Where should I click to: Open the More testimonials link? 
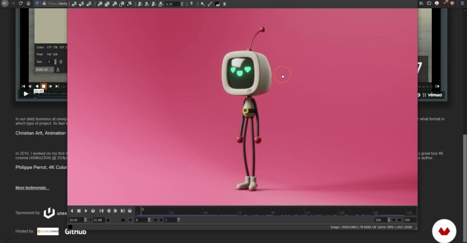32,188
